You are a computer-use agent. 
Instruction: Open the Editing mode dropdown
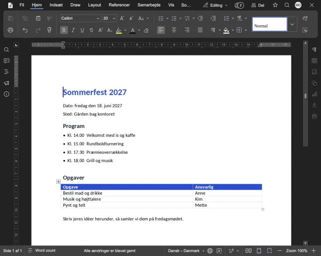point(215,5)
